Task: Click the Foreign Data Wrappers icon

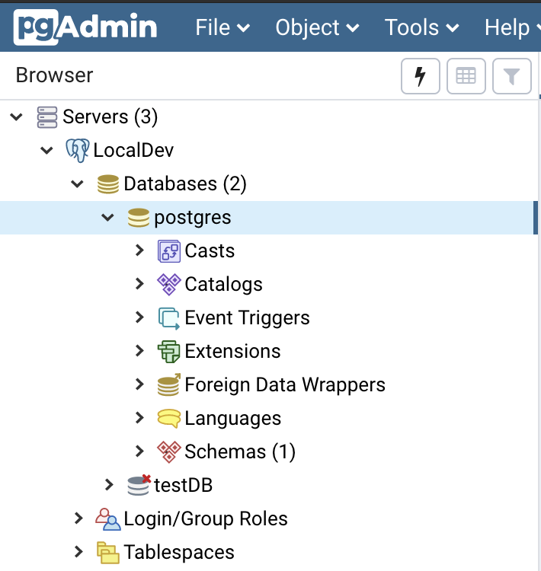Action: [x=169, y=384]
